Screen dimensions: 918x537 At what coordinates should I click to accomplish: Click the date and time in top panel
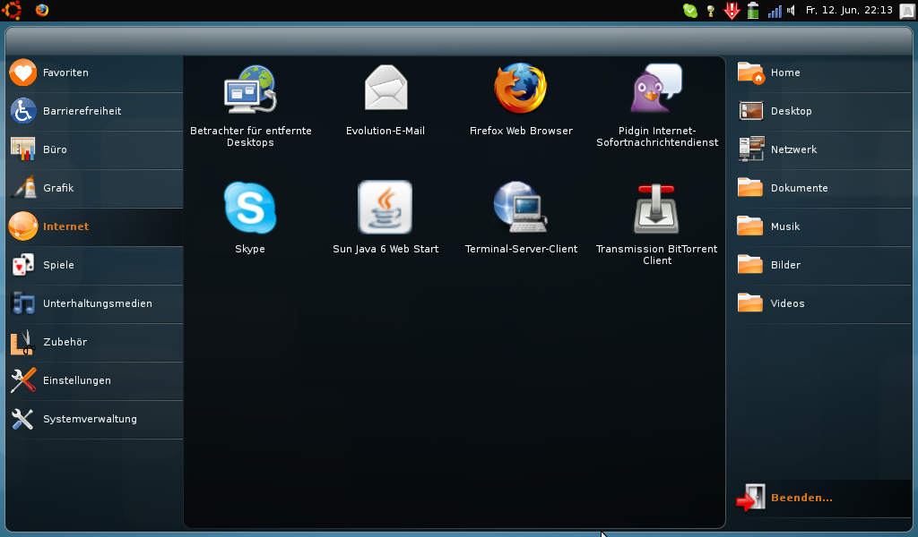[x=848, y=11]
